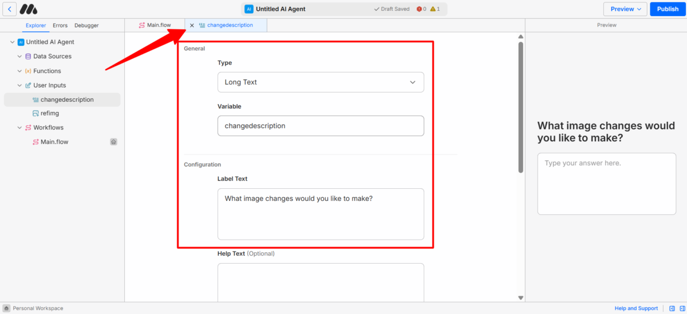Switch to the Debugger tab
Viewport: 687px width, 314px height.
point(86,25)
